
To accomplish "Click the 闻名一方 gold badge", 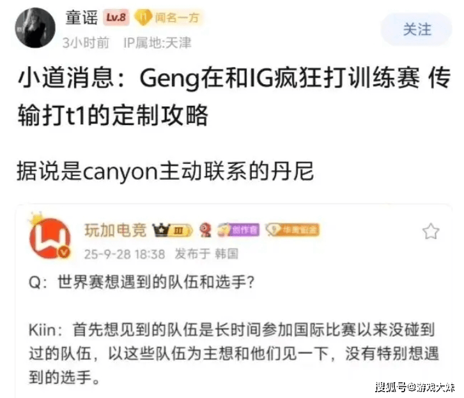I will pyautogui.click(x=168, y=18).
